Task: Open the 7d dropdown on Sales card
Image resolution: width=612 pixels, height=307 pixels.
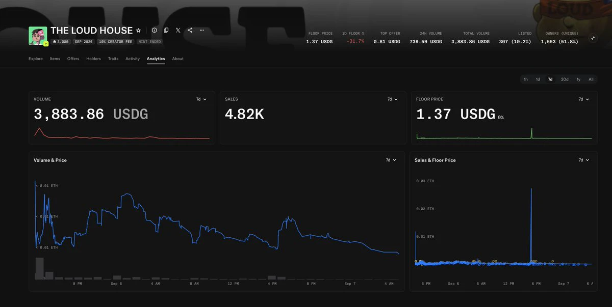Action: (x=393, y=99)
